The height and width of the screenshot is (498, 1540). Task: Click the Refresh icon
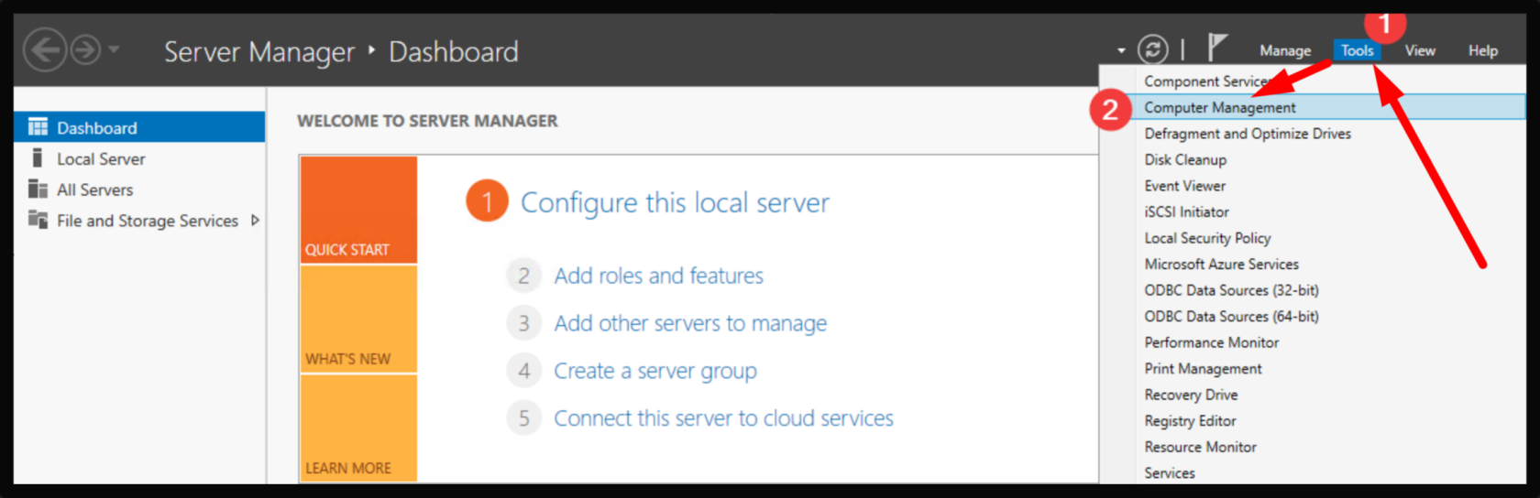point(1153,49)
